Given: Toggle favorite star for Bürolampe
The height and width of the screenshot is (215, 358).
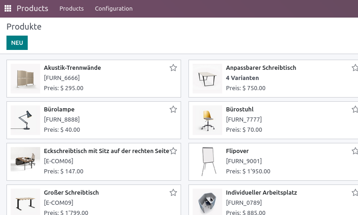Looking at the screenshot, I should tap(173, 110).
